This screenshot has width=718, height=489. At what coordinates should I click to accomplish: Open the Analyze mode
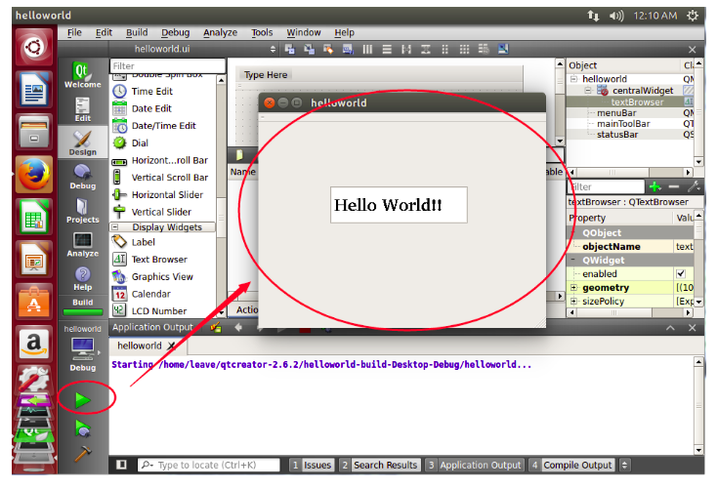point(82,244)
